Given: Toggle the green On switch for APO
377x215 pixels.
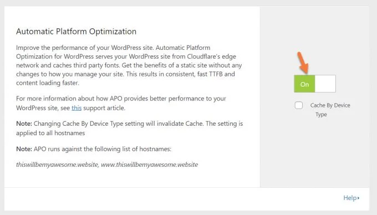Looking at the screenshot, I should (315, 84).
